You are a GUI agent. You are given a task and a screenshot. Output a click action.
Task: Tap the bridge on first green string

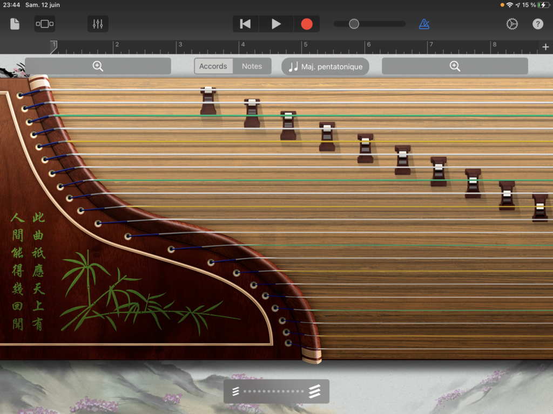(288, 126)
